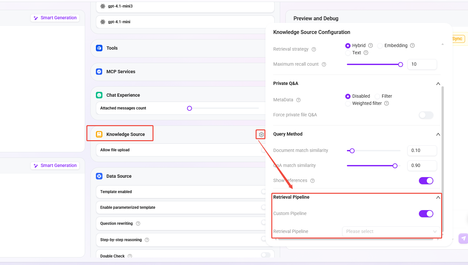Open Knowledge Source settings gear icon

point(261,134)
